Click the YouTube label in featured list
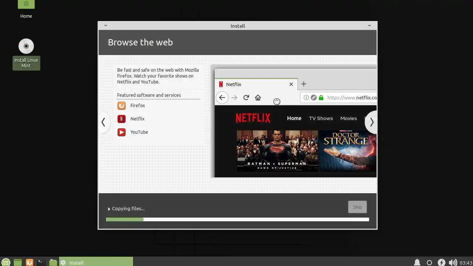Image resolution: width=473 pixels, height=266 pixels. coord(139,132)
